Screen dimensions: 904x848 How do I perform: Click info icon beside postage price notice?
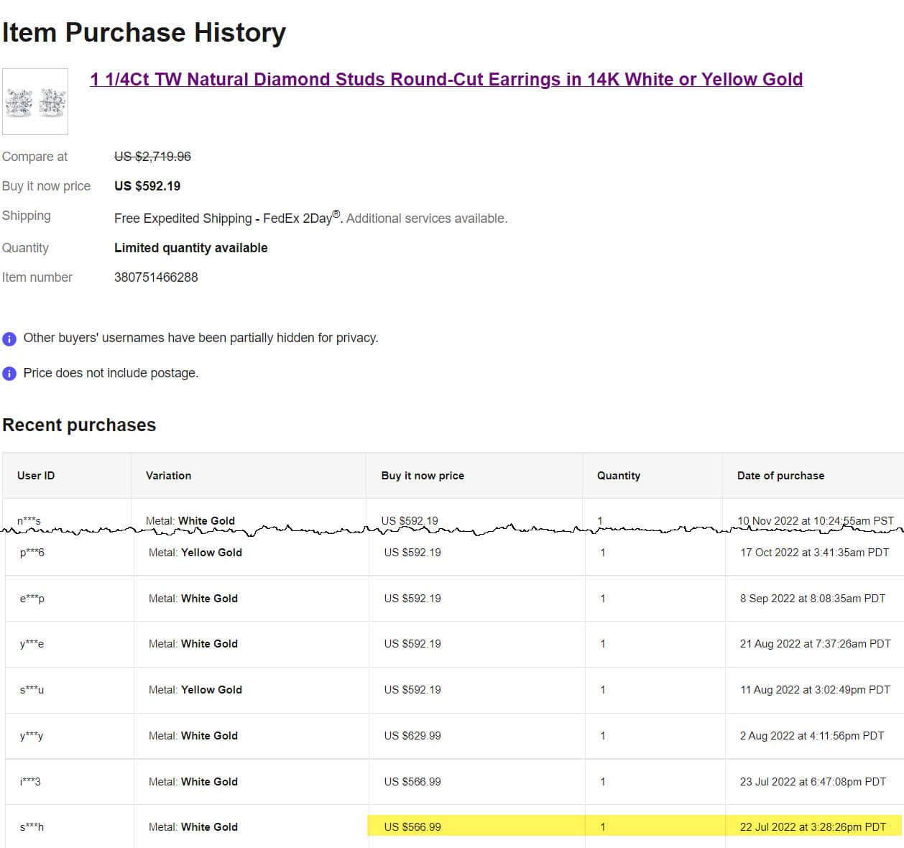coord(9,374)
